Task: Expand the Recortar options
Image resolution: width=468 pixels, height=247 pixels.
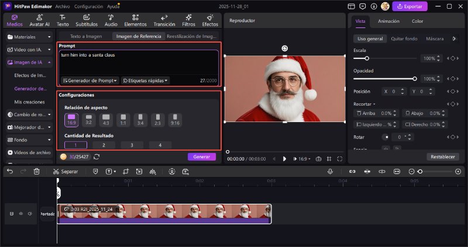Action: (x=364, y=104)
